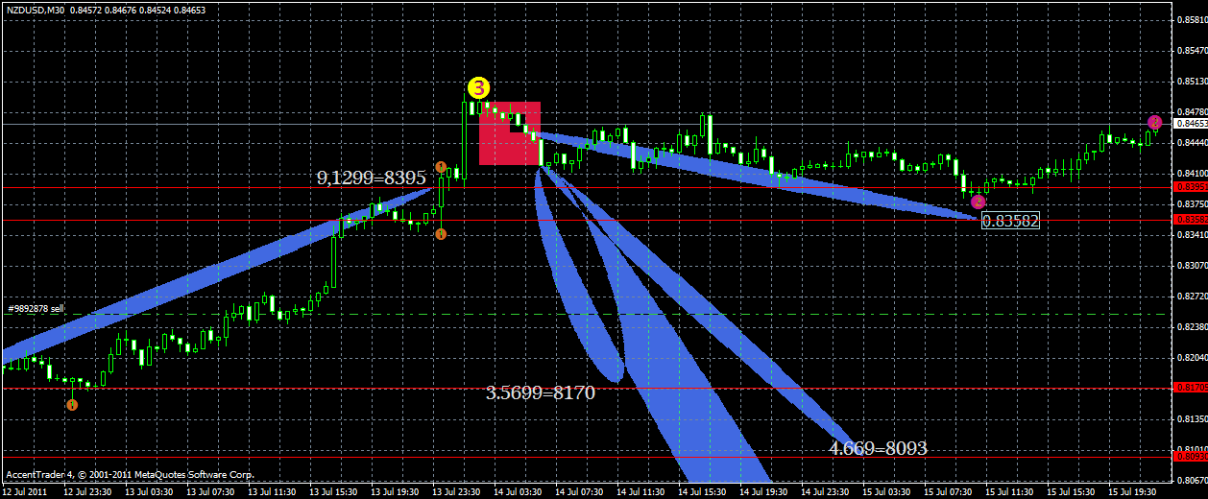Click the 14 Jul 03:30 time axis label

click(x=519, y=491)
